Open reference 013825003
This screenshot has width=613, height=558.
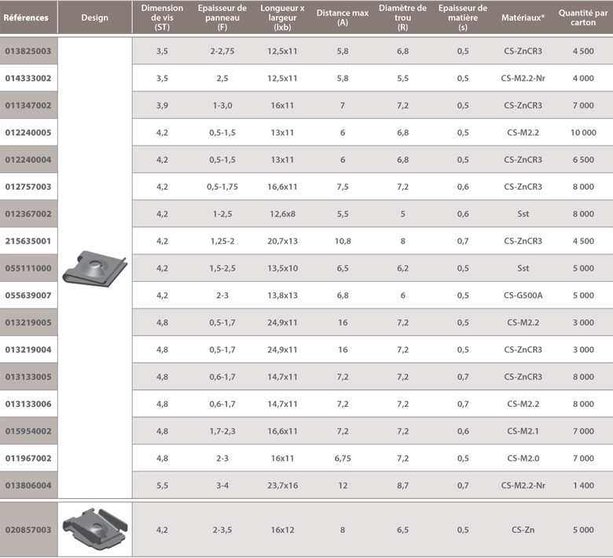tap(28, 51)
